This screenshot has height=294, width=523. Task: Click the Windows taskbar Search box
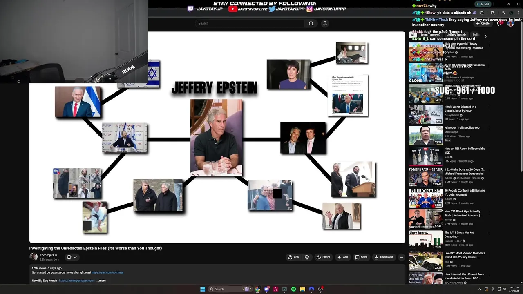[230, 289]
